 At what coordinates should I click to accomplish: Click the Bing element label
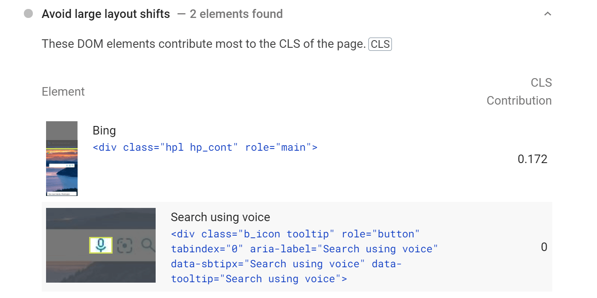[104, 130]
